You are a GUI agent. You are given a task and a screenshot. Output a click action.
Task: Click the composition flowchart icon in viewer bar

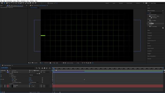[x=88, y=63]
